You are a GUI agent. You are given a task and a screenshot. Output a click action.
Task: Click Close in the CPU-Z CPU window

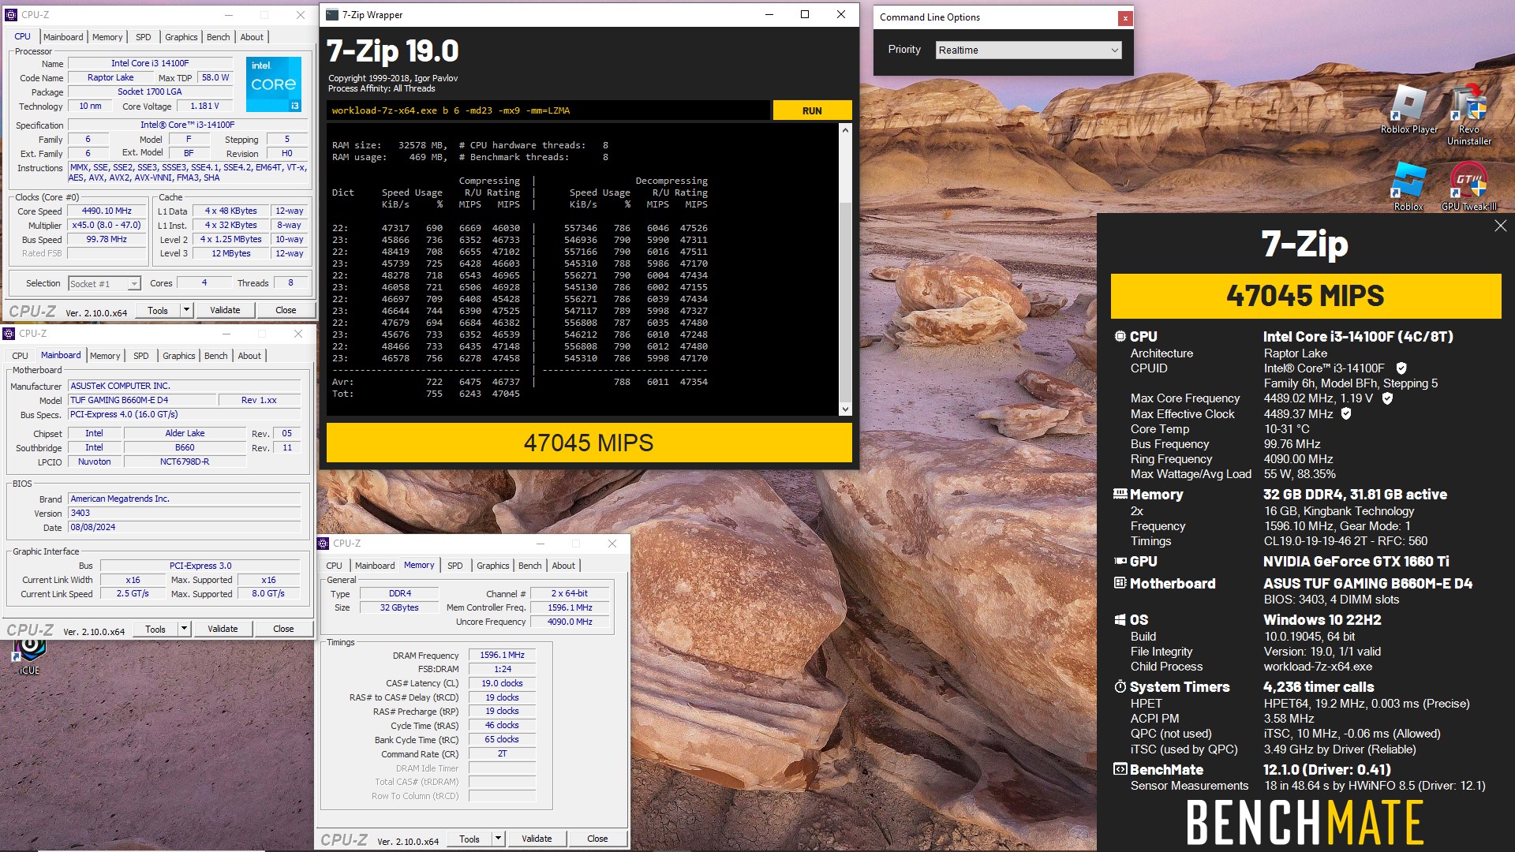click(286, 310)
